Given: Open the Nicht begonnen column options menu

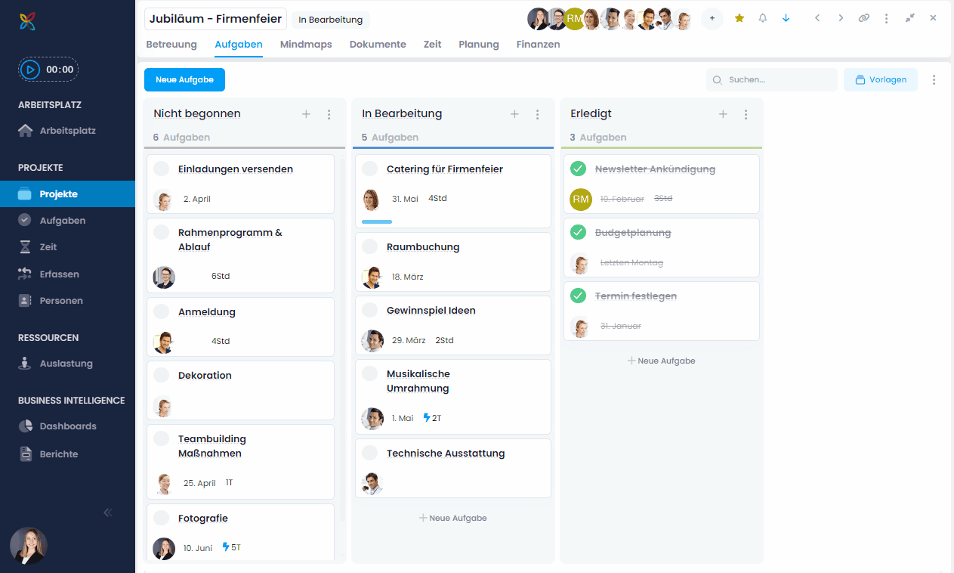Looking at the screenshot, I should click(x=329, y=114).
